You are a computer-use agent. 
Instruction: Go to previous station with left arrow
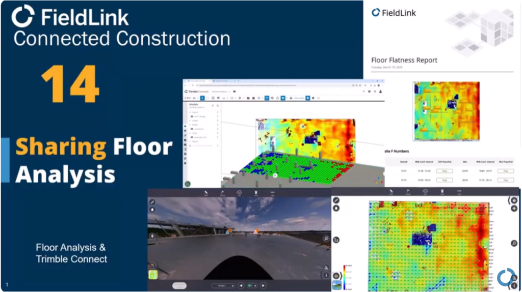pos(241,285)
